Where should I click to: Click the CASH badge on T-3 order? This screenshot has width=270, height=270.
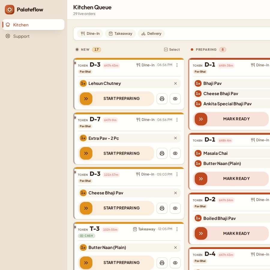coord(86,236)
